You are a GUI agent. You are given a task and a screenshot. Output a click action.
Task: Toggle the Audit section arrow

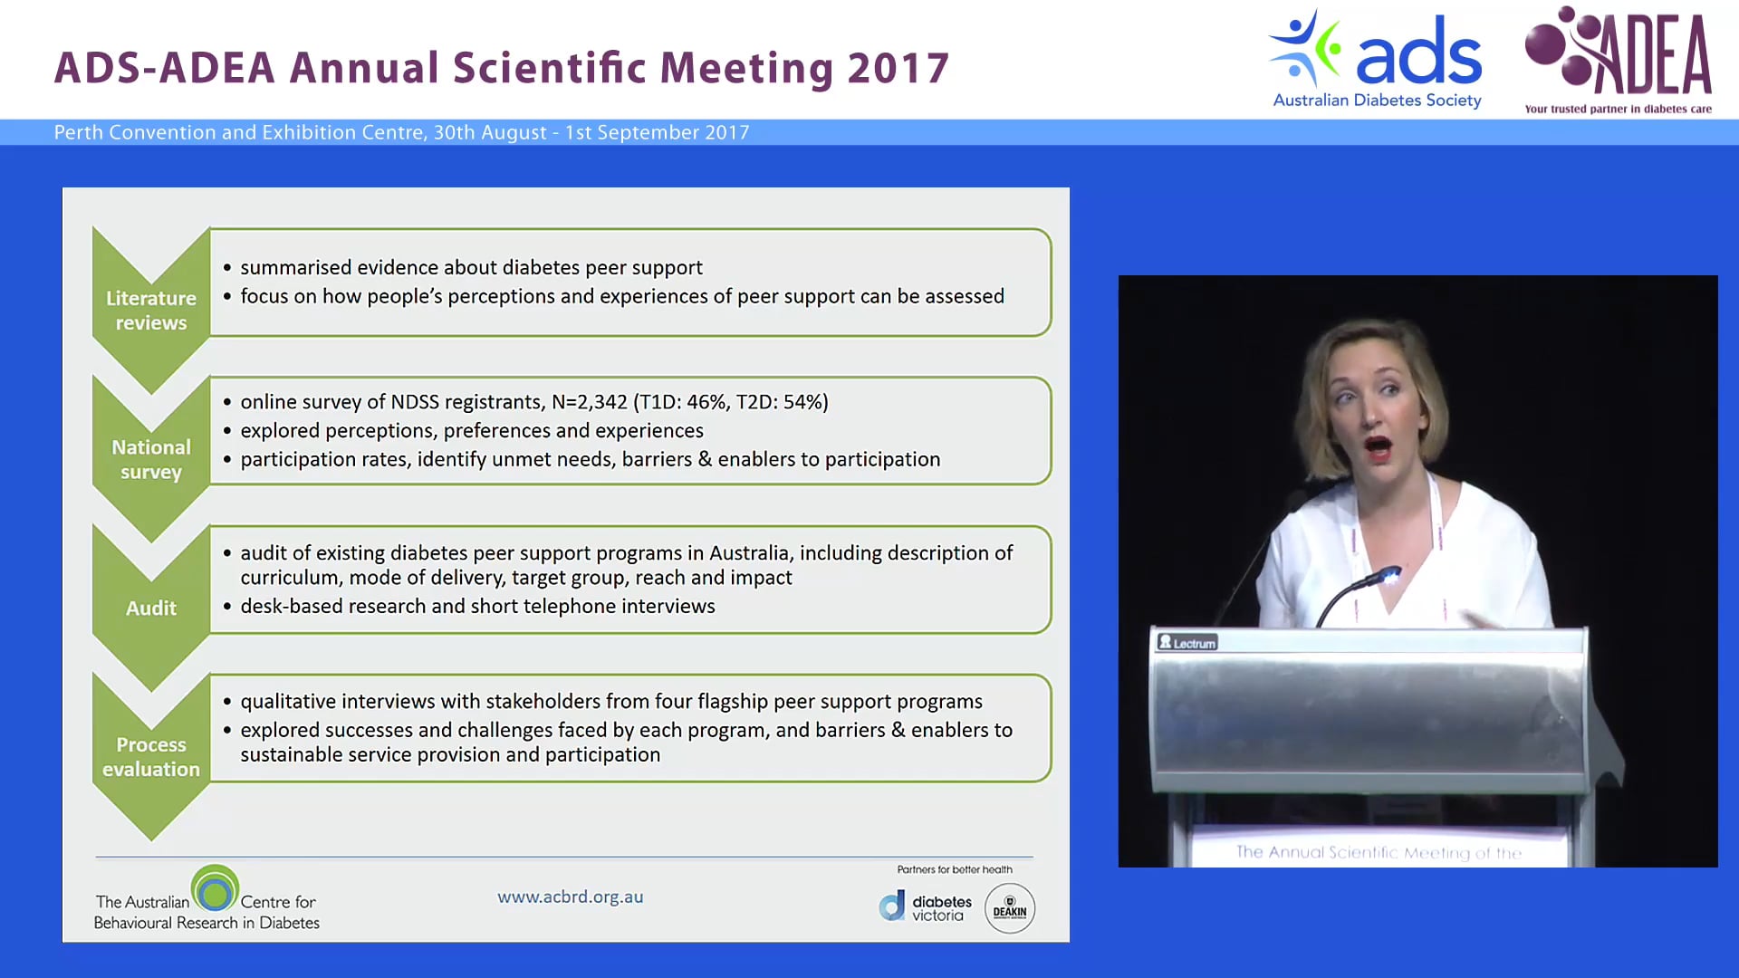click(x=150, y=607)
